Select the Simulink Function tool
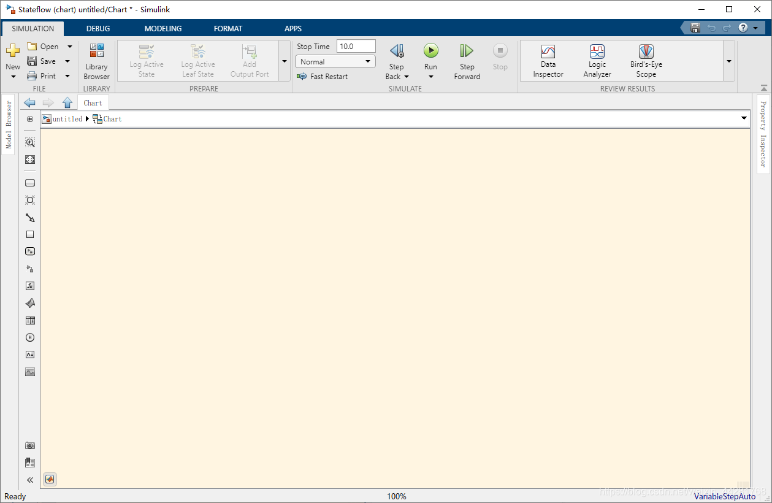The width and height of the screenshot is (772, 503). click(30, 269)
